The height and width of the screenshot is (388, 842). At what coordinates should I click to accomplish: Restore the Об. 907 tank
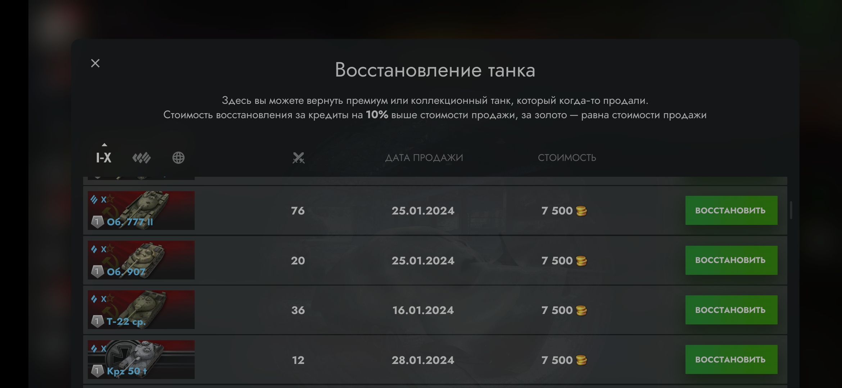731,260
